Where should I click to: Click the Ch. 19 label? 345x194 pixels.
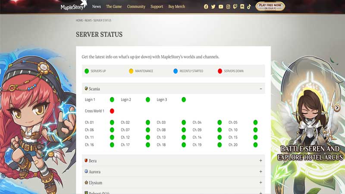[197, 145]
